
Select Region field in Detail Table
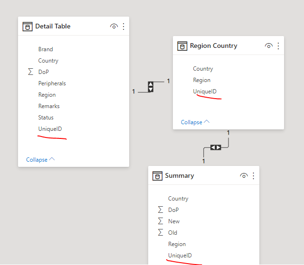pyautogui.click(x=47, y=95)
